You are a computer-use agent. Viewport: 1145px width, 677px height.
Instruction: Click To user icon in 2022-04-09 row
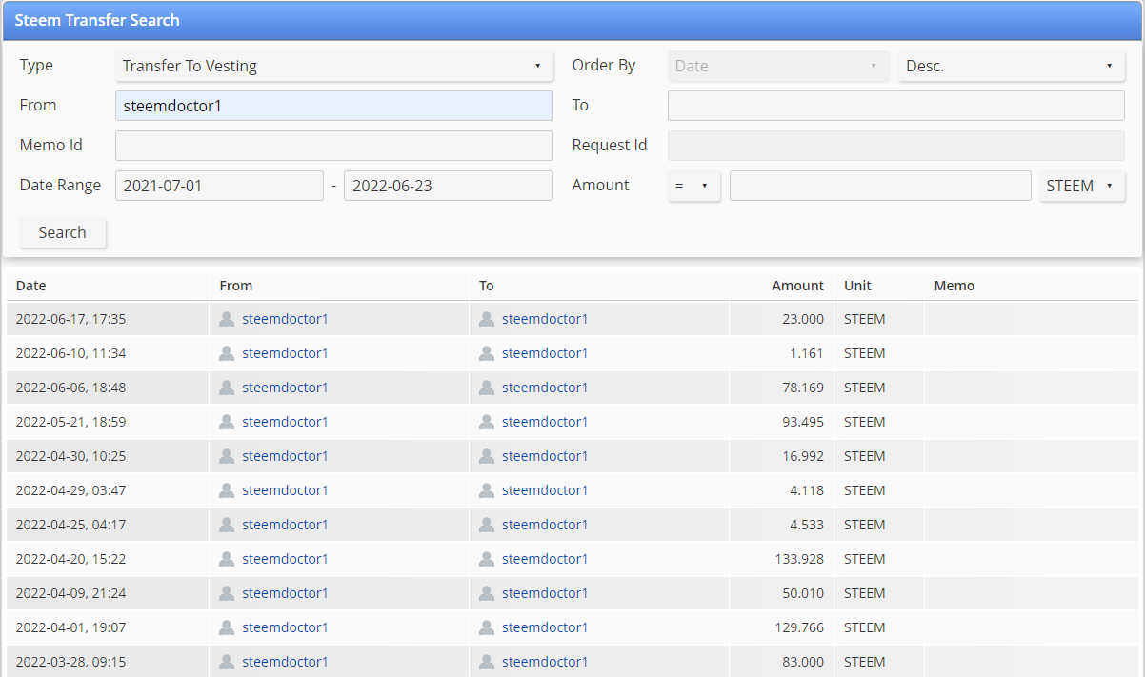pyautogui.click(x=487, y=593)
